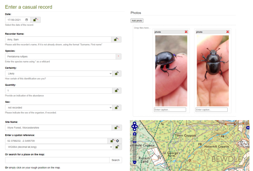Viewport: 253px width, 171px height.
Task: Click the calendar icon in Date field
Action: (26, 20)
